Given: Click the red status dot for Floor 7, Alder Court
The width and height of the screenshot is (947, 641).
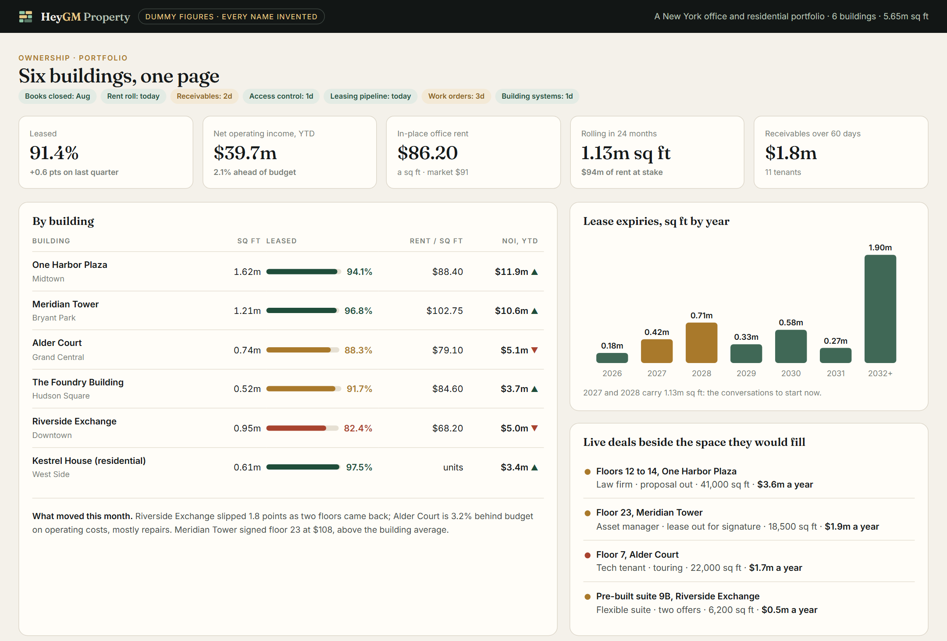Looking at the screenshot, I should (x=587, y=555).
